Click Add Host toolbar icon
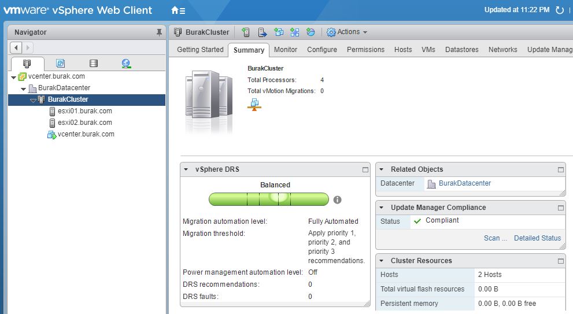This screenshot has height=314, width=573. (246, 32)
